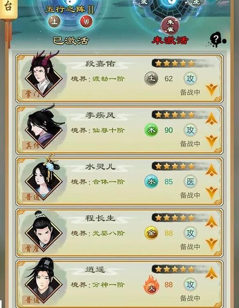The width and height of the screenshot is (239, 308).
Task: Tap the green 木 wood element icon
Action: [151, 130]
